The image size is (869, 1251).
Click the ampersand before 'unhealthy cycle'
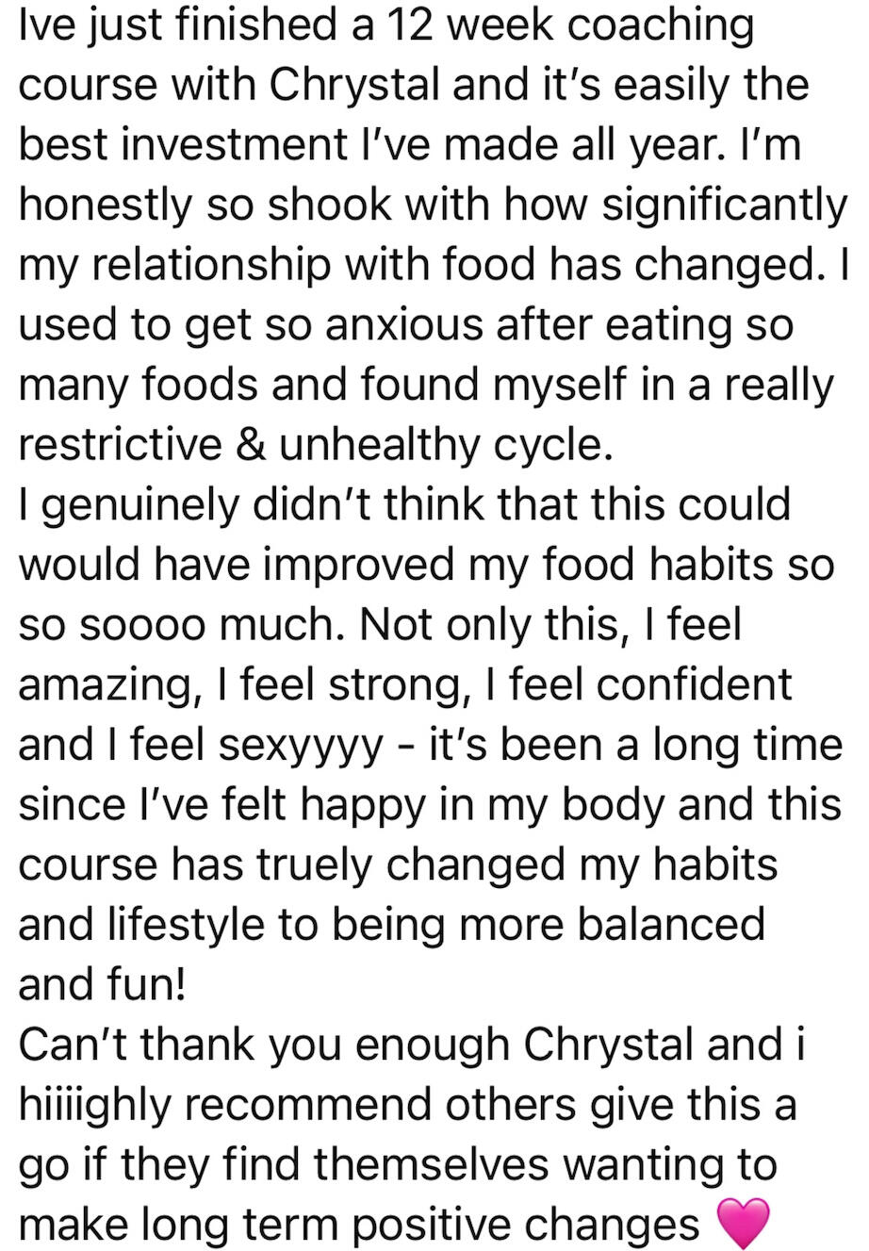pos(250,444)
